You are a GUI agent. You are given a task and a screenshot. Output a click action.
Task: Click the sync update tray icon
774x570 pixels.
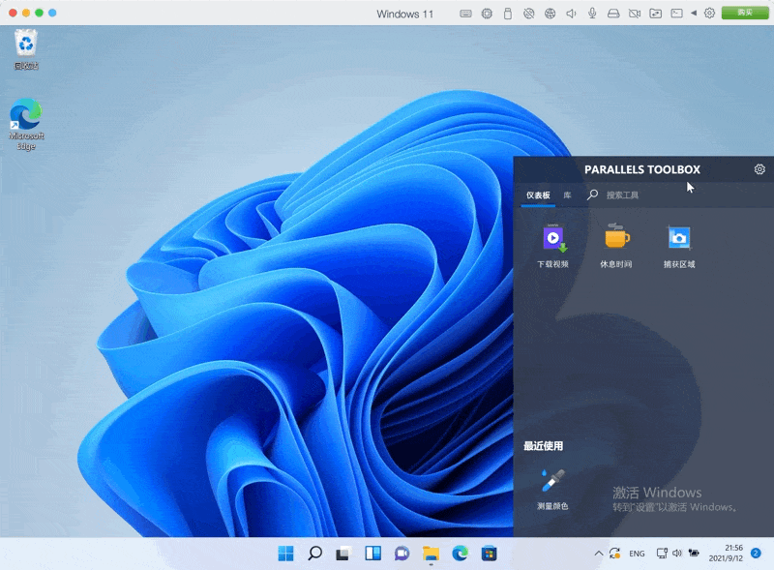click(614, 554)
